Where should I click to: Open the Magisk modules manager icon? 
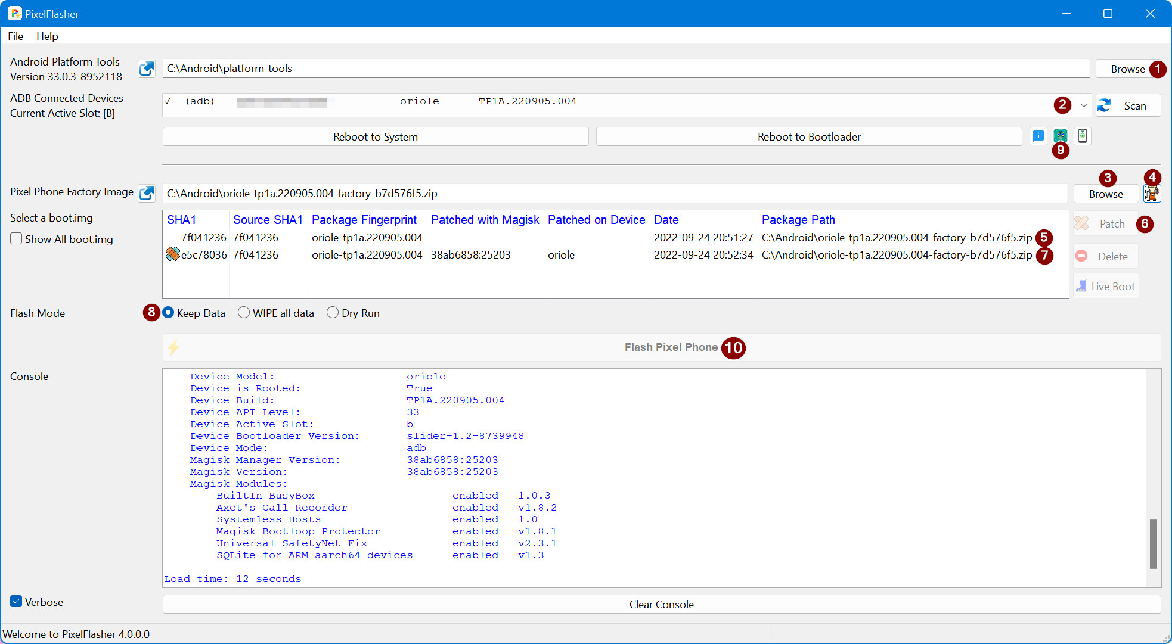pyautogui.click(x=1061, y=136)
